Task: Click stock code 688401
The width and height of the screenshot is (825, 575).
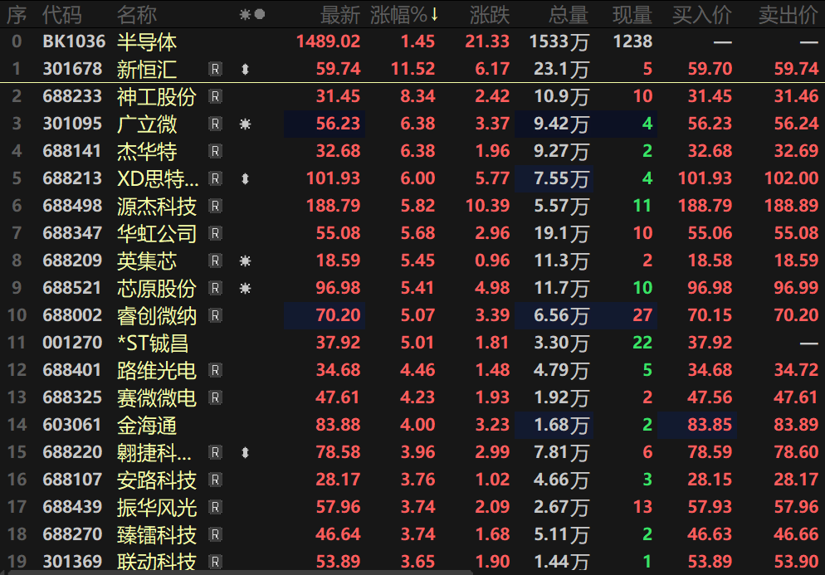Action: (72, 370)
